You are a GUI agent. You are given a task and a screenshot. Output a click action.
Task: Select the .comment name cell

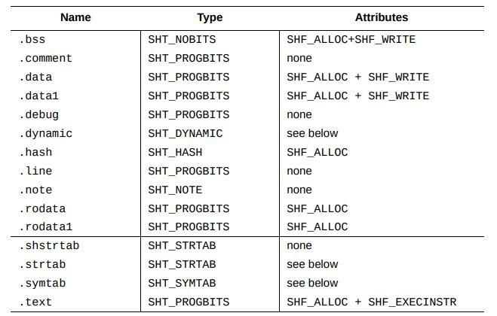(x=45, y=58)
